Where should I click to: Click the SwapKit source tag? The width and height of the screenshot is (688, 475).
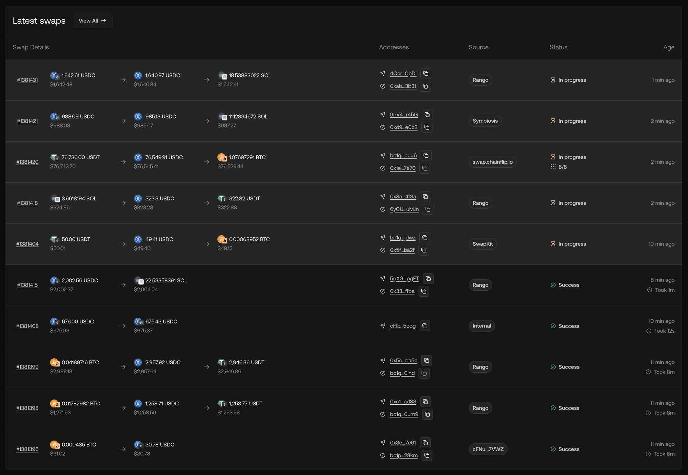point(482,244)
